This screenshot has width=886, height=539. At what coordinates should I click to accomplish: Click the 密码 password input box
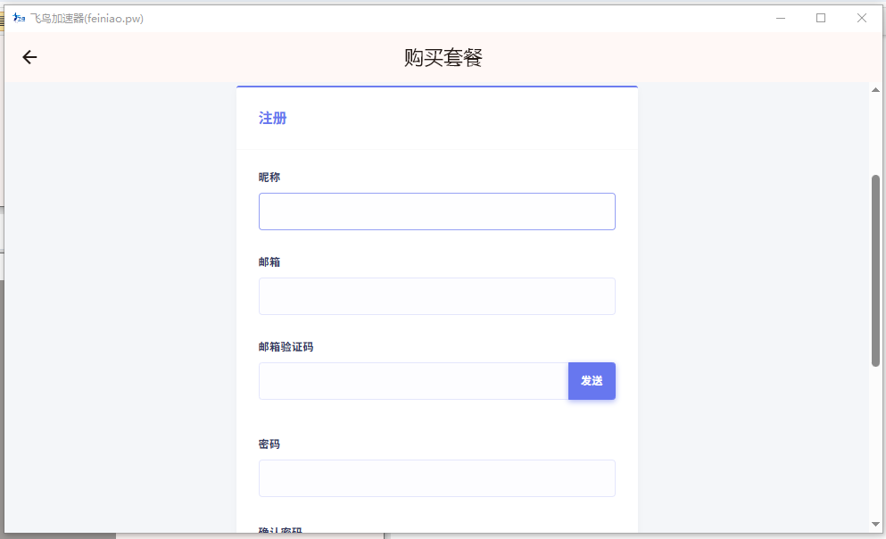436,478
